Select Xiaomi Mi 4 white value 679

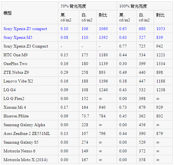pos(142,107)
